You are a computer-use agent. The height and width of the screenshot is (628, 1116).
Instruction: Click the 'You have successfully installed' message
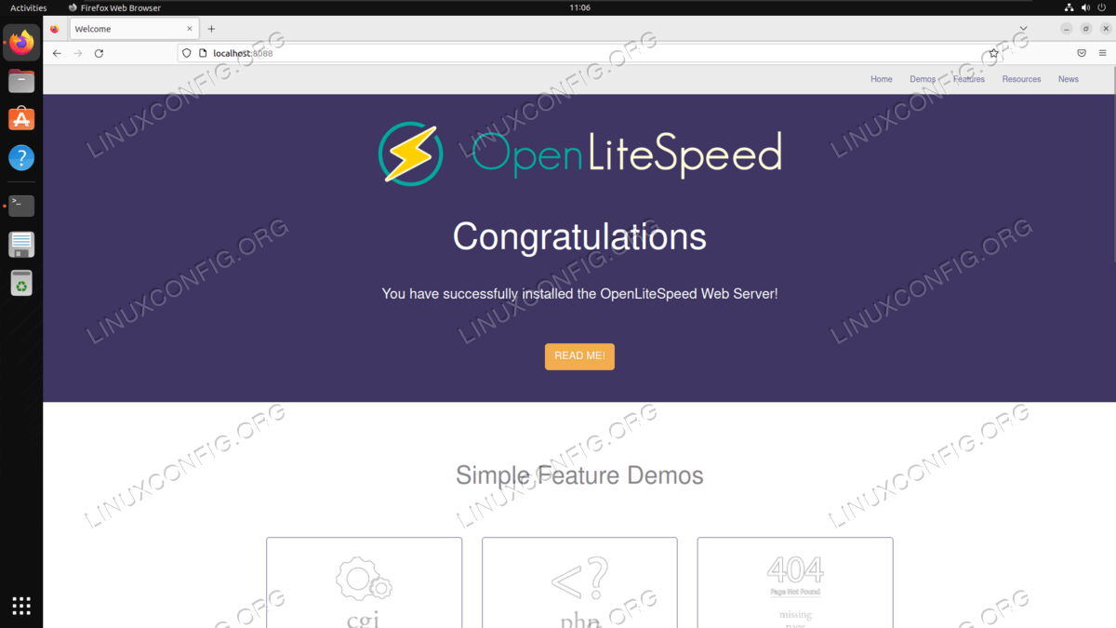tap(579, 294)
